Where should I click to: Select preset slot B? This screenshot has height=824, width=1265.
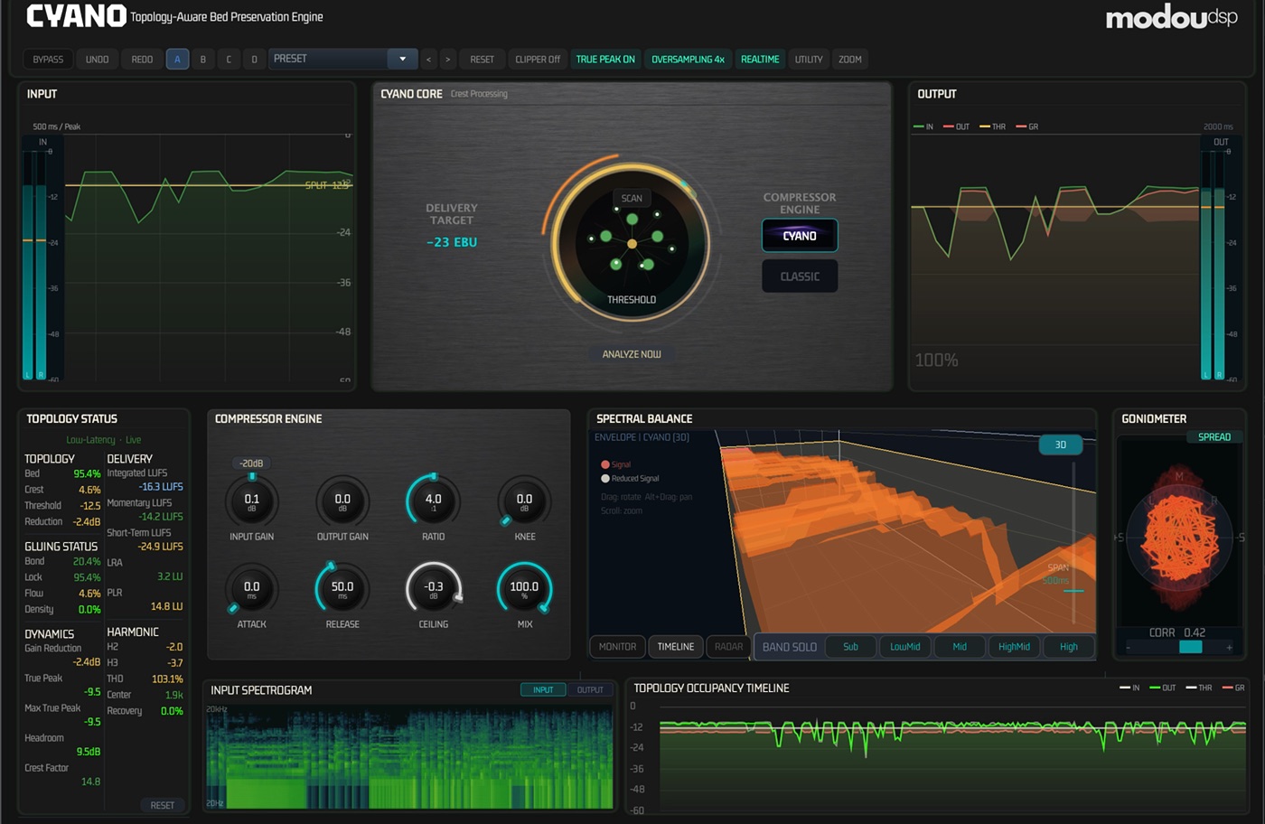pos(202,60)
